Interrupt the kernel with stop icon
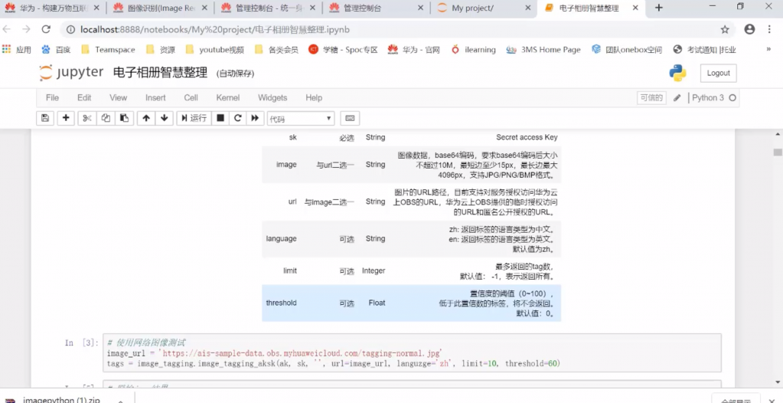783x403 pixels. (x=220, y=118)
